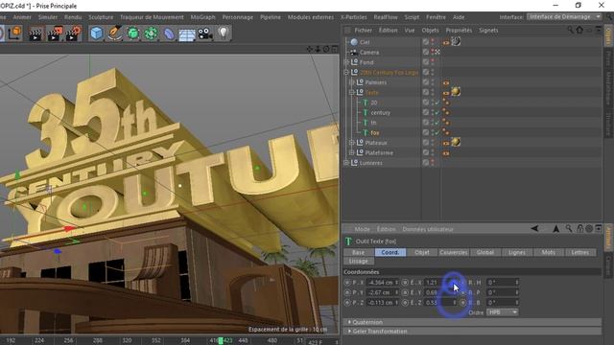
Task: Expand the Plateaux group
Action: point(352,143)
